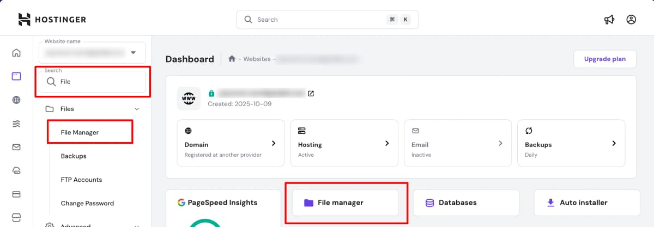The width and height of the screenshot is (654, 227).
Task: Click the sidebar Search field containing File
Action: point(92,82)
